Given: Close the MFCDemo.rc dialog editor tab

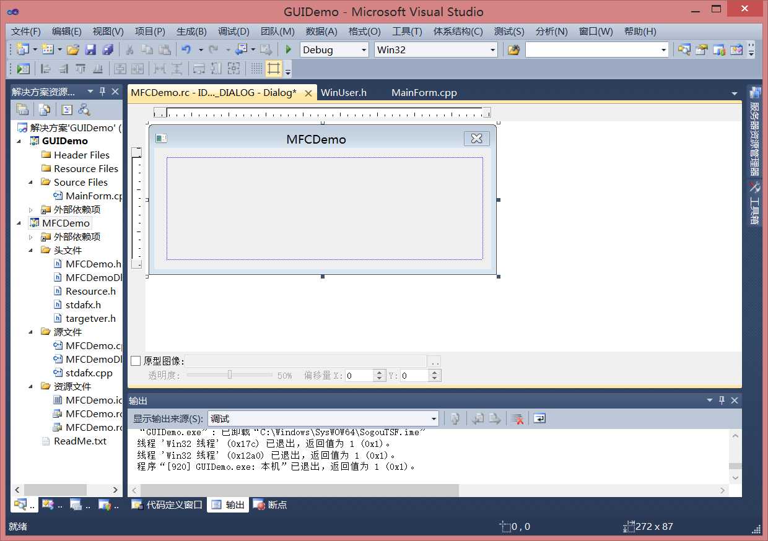Looking at the screenshot, I should click(307, 93).
